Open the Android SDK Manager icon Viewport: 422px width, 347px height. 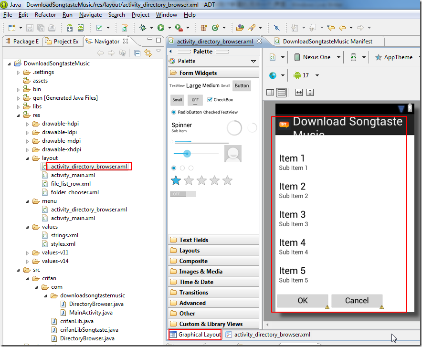pos(70,28)
